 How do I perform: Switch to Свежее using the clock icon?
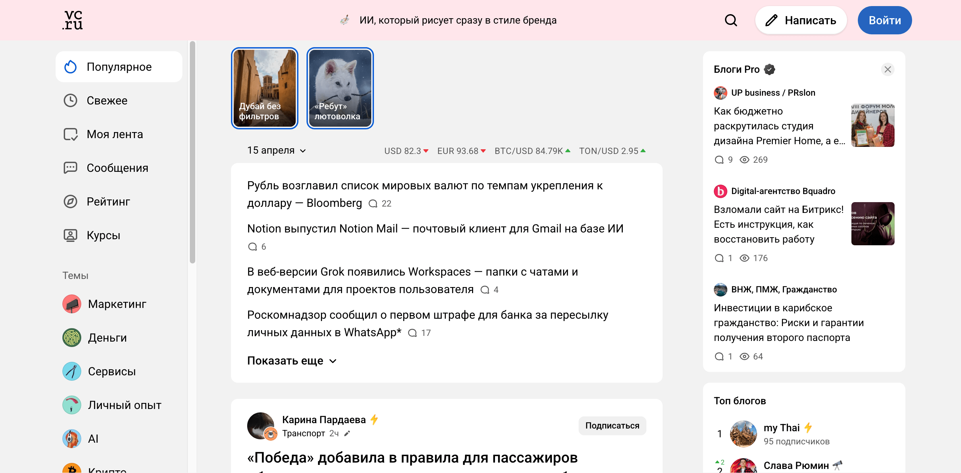point(71,100)
